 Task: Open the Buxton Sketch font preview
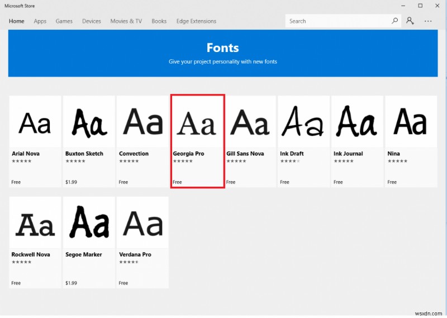tap(89, 122)
